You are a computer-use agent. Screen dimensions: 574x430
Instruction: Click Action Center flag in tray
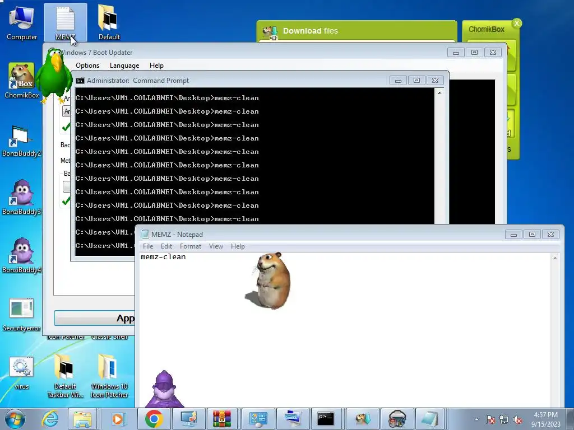[x=490, y=420]
